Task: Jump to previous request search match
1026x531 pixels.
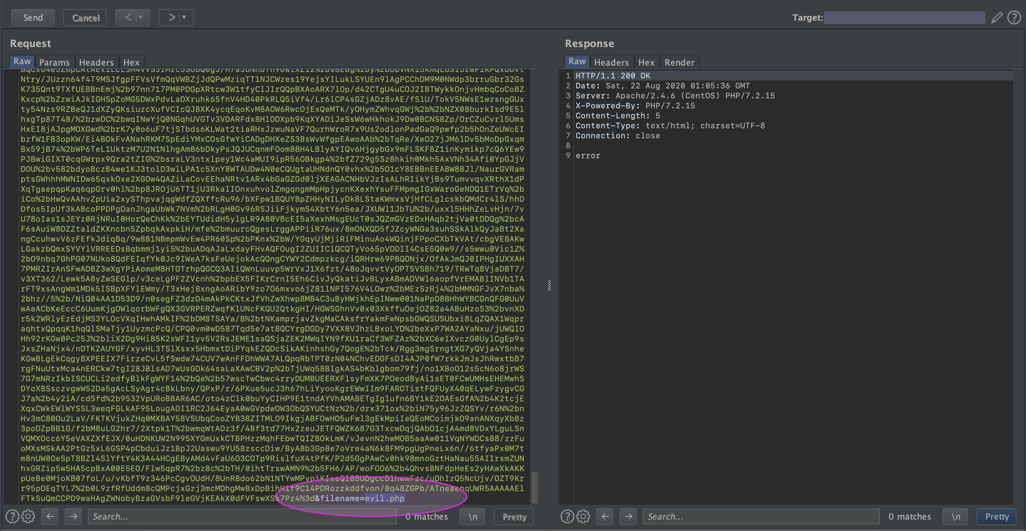Action: coord(50,516)
